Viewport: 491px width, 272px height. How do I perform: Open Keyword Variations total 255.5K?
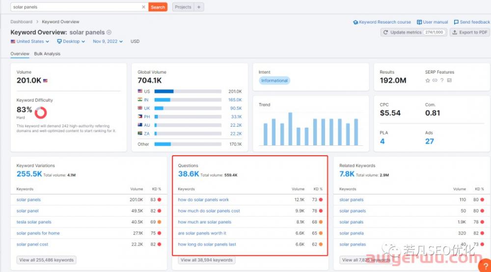pyautogui.click(x=29, y=174)
